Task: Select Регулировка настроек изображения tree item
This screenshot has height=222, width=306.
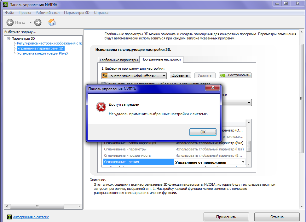Action: (x=49, y=43)
